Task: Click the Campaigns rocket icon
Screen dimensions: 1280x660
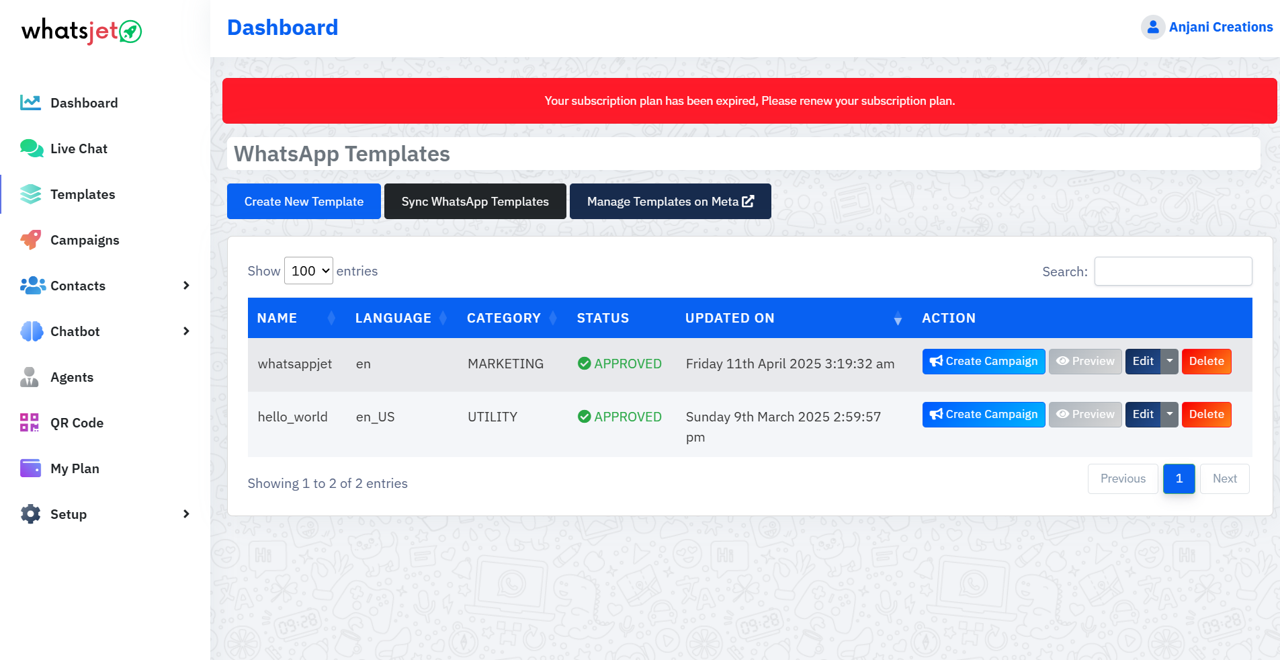Action: pos(31,240)
